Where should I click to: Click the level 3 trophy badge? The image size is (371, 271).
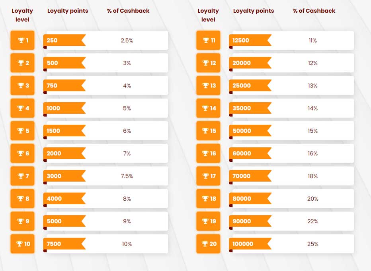click(x=22, y=85)
